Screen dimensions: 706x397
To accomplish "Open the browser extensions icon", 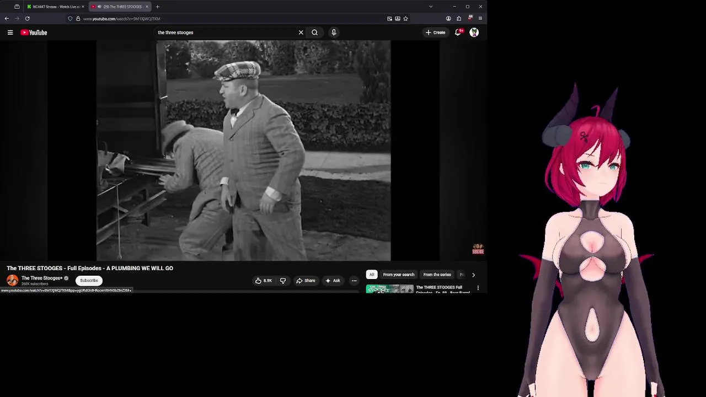I will point(459,19).
